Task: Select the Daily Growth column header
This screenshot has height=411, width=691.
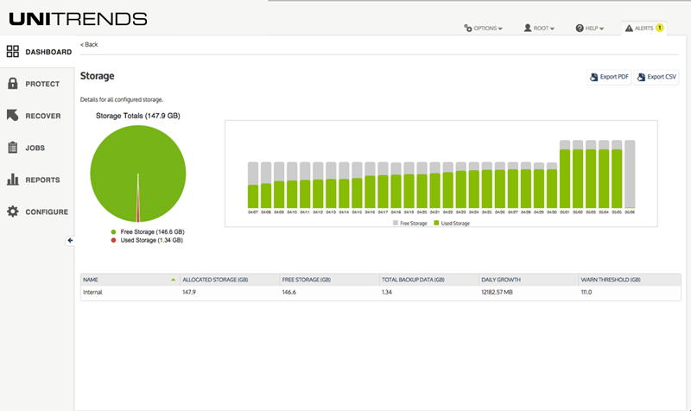Action: [x=529, y=280]
